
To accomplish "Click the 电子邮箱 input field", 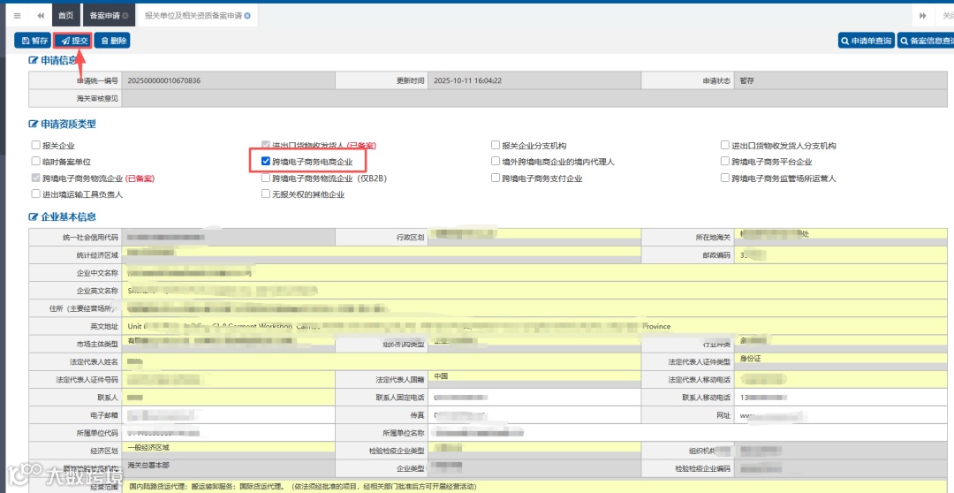I will click(x=228, y=415).
